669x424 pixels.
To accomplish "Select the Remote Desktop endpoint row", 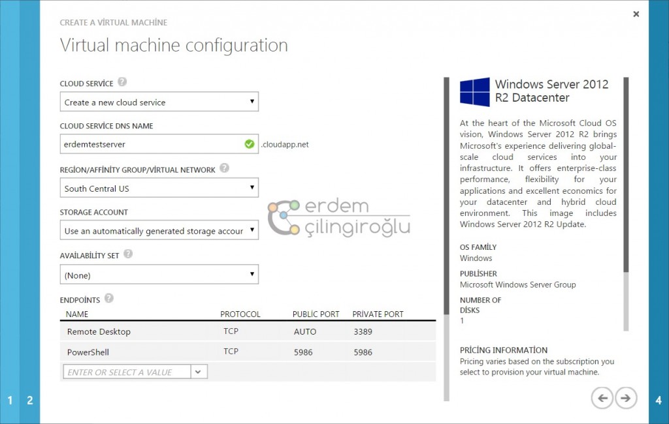I will pos(248,331).
